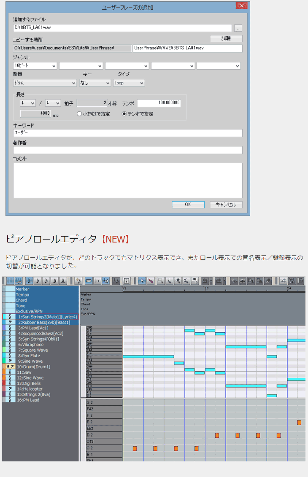The height and width of the screenshot is (477, 308).
Task: Open the 楽器 dropdown showing ドラム
Action: point(44,83)
